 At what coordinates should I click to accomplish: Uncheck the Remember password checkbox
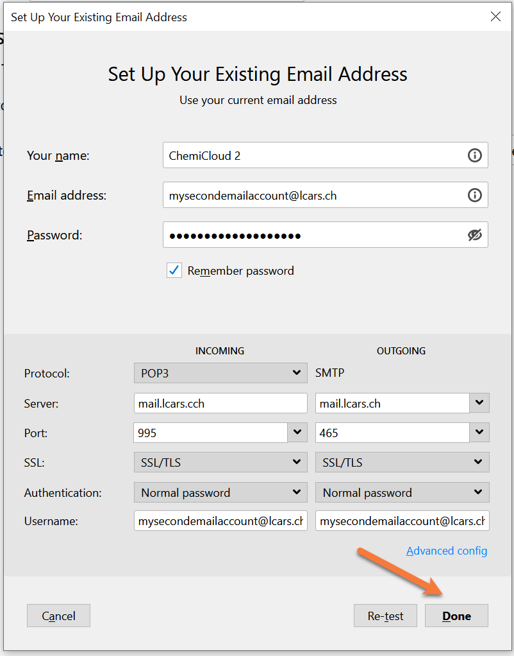[174, 271]
